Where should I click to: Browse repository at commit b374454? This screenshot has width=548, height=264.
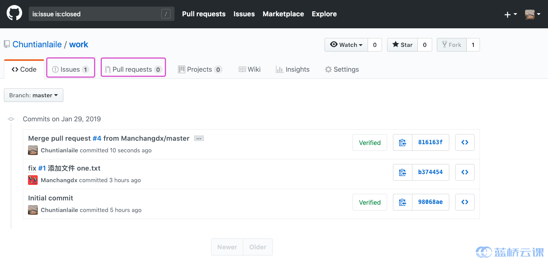[465, 172]
